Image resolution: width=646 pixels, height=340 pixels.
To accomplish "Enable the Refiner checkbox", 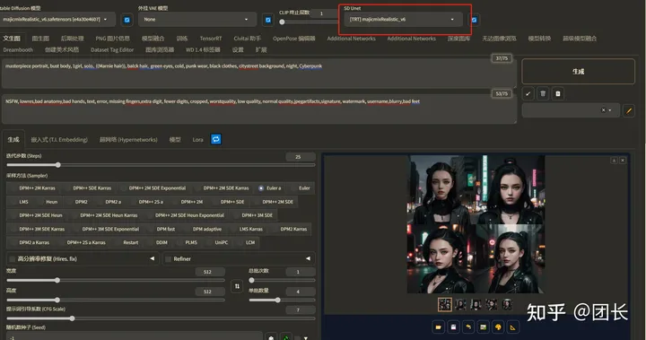I will [168, 258].
